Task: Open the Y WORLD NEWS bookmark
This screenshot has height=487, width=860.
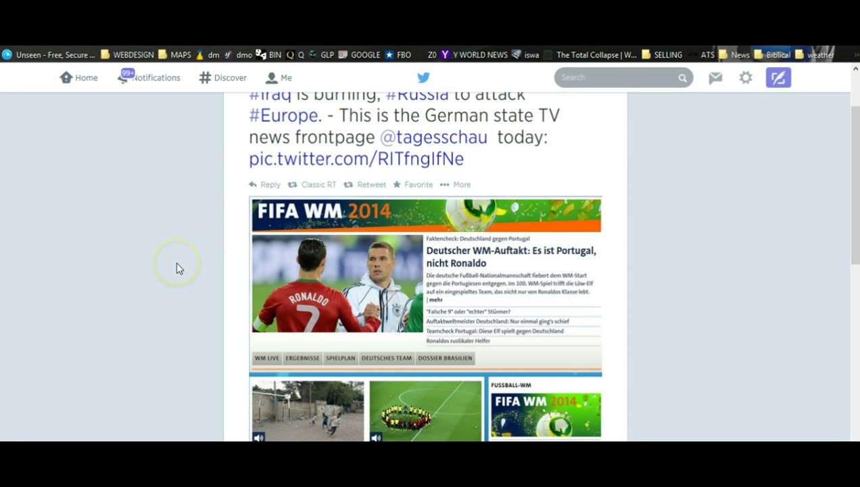Action: pyautogui.click(x=474, y=55)
